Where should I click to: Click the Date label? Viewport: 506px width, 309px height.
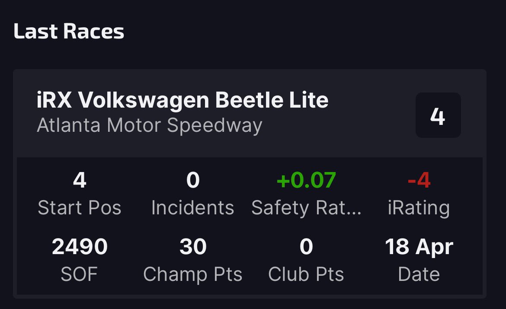[419, 274]
